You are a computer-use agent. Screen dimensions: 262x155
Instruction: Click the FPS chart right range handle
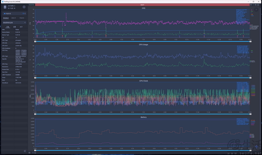pos(250,41)
